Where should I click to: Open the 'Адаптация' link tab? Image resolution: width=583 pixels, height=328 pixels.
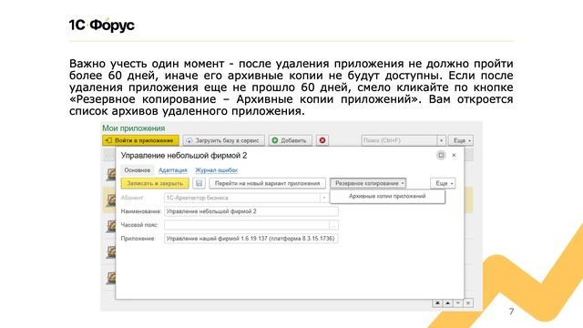pyautogui.click(x=172, y=170)
